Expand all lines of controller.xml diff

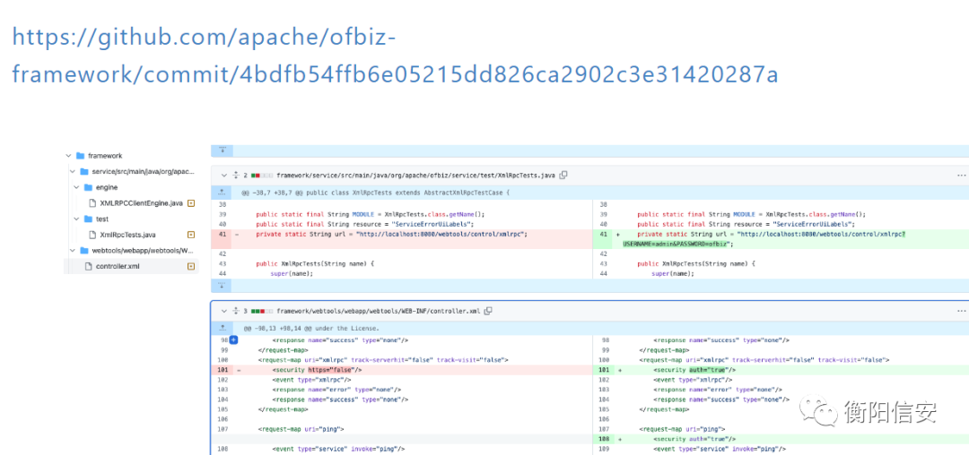235,311
